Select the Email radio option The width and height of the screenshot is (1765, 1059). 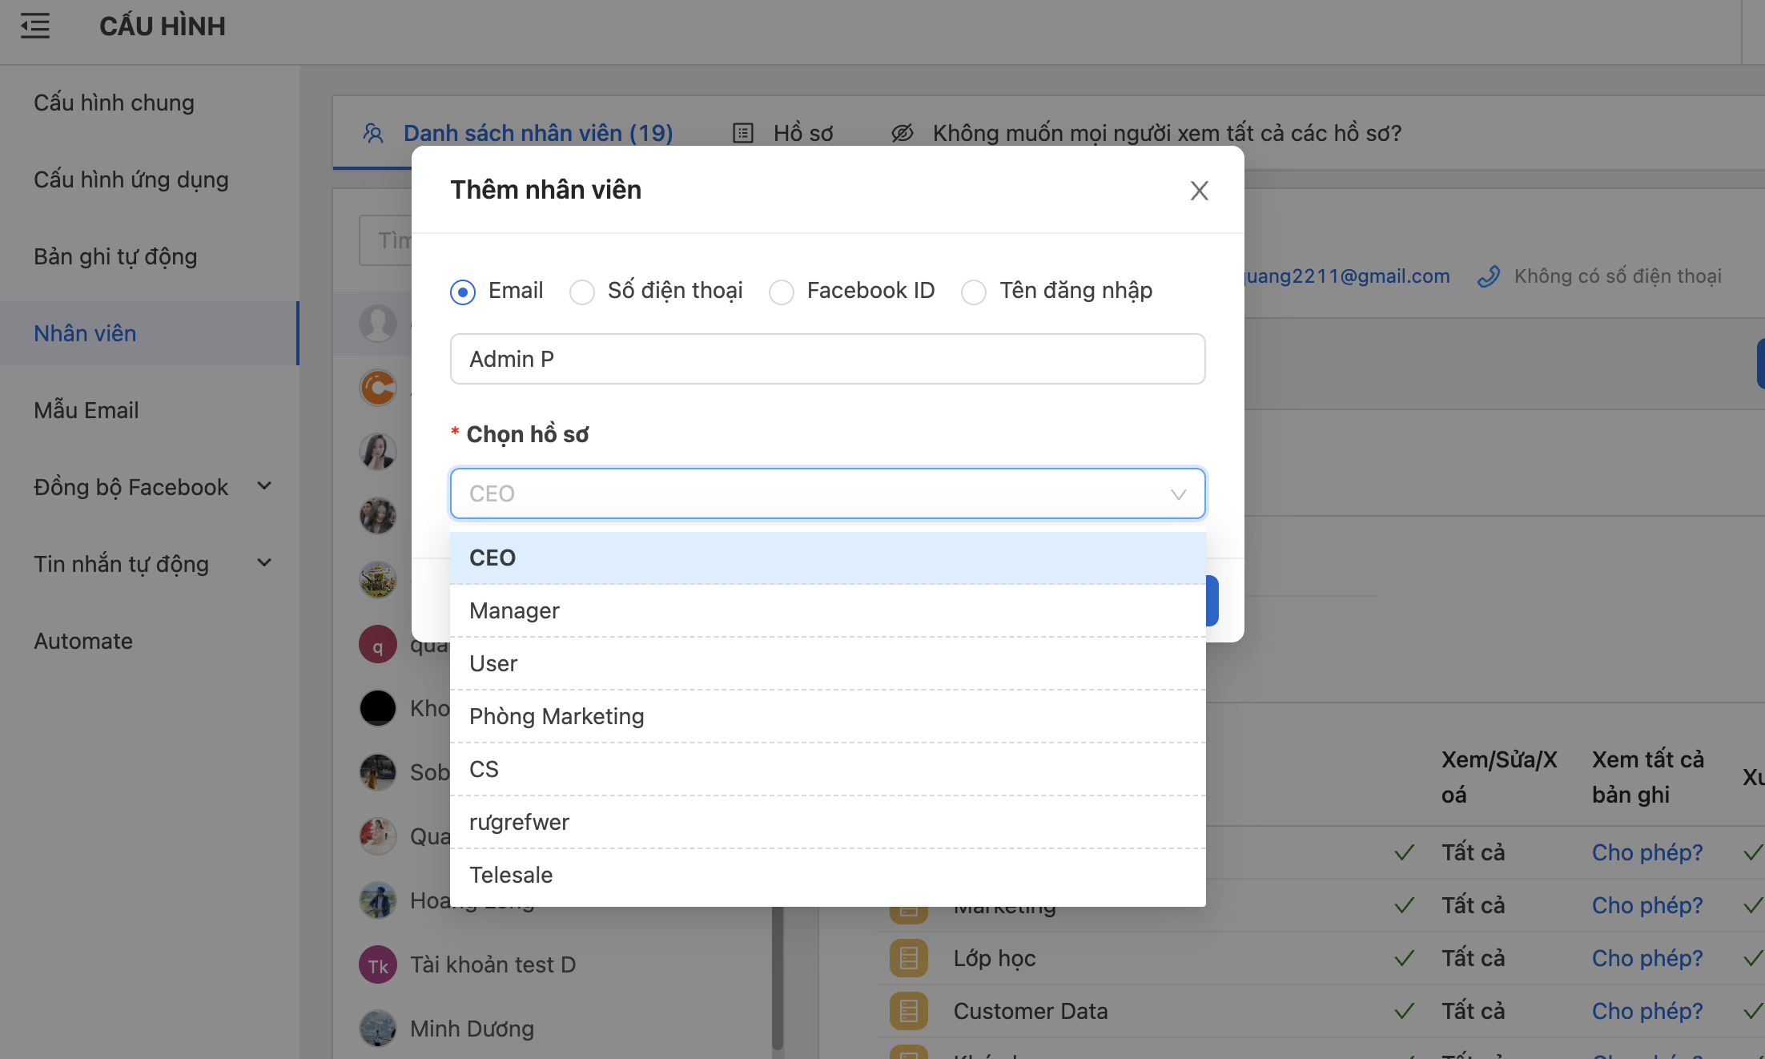(463, 292)
